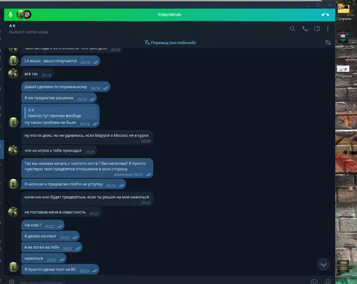Image resolution: width=357 pixels, height=284 pixels.
Task: Open A K profile from chat header name
Action: pyautogui.click(x=12, y=26)
